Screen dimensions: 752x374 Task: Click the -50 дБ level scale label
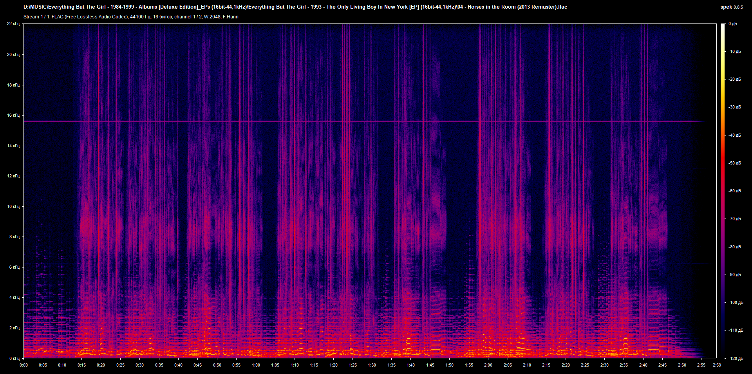point(734,163)
